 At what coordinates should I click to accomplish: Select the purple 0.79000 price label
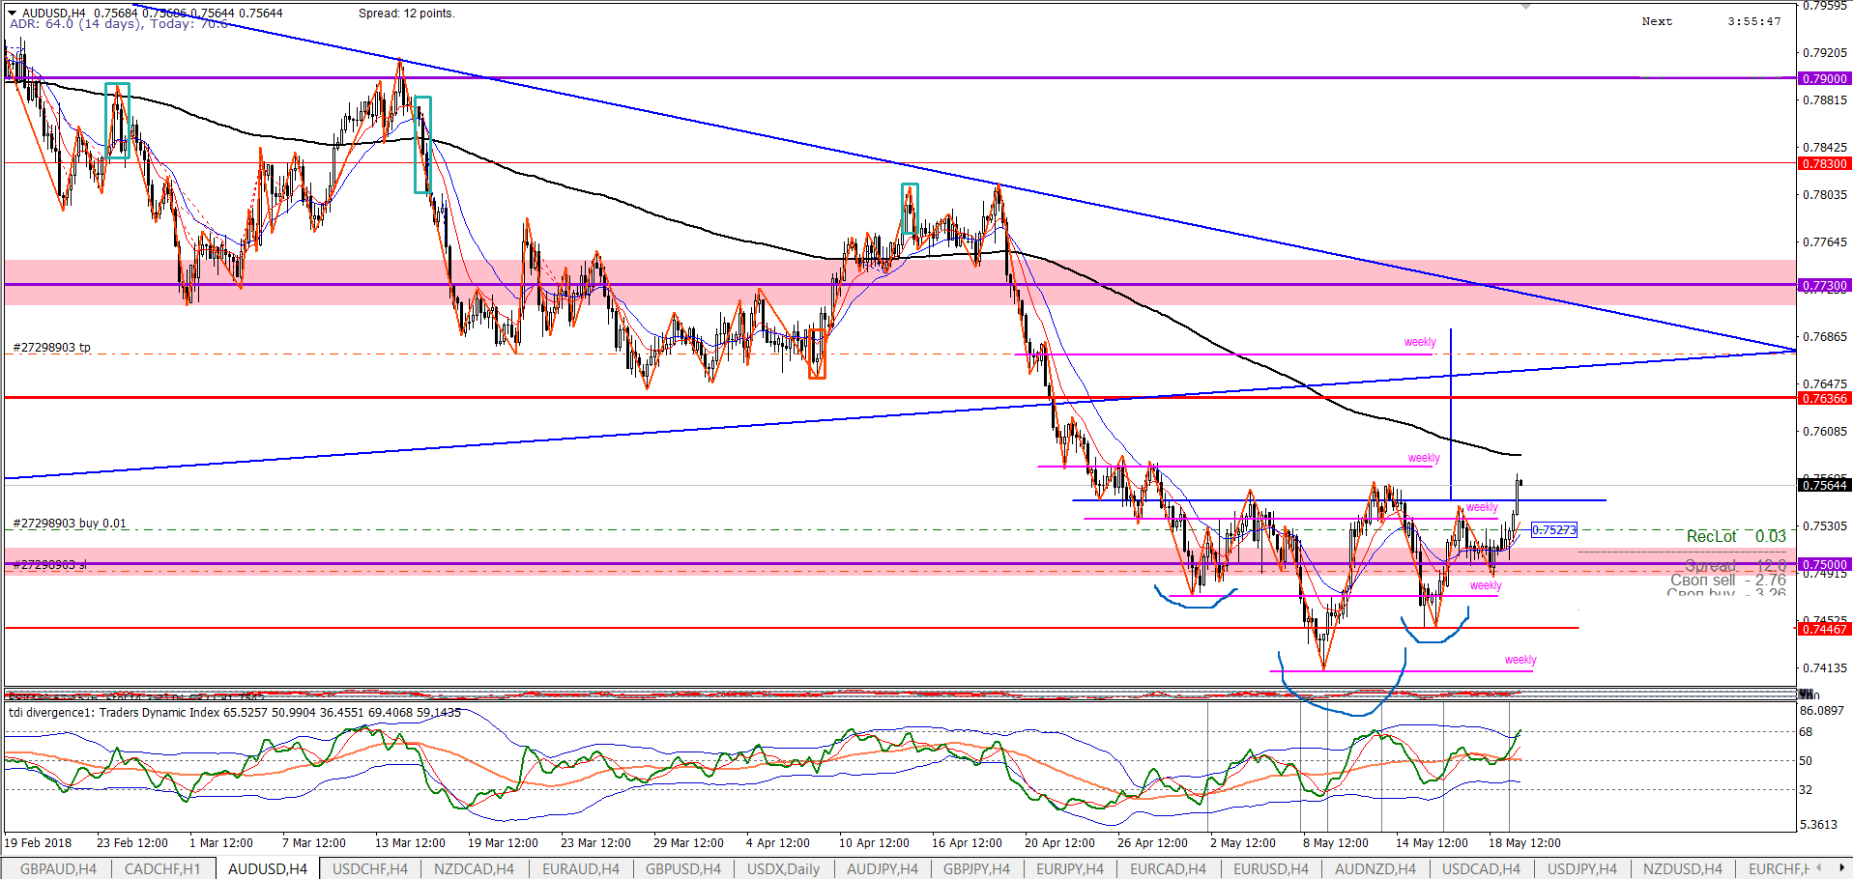click(1824, 78)
